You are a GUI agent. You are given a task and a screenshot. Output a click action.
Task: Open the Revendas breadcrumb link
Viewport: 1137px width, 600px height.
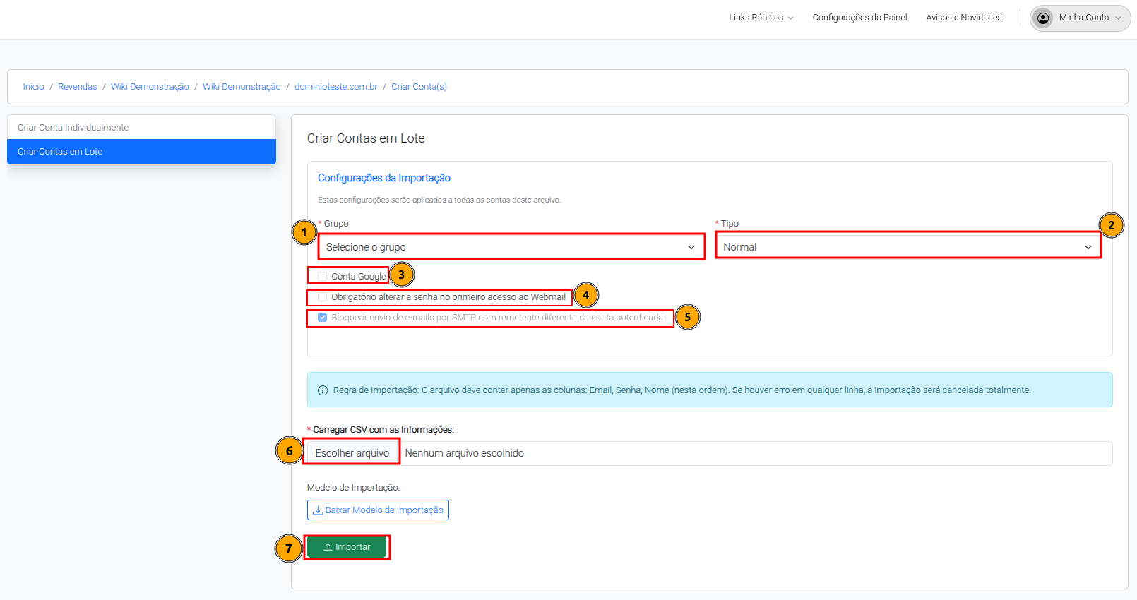pyautogui.click(x=78, y=87)
